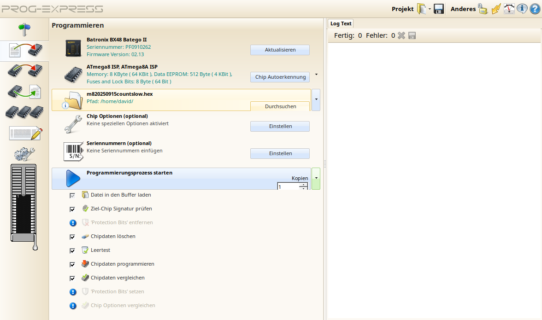The width and height of the screenshot is (542, 320).
Task: Uncheck 'Ziel-Chip Signatur prüfen' checkbox
Action: coord(72,209)
